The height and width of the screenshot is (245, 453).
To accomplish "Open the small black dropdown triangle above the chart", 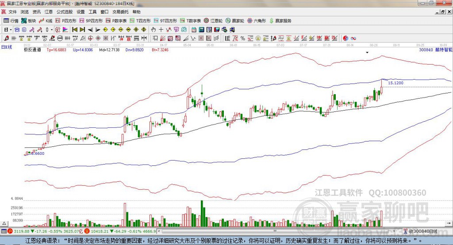I will coord(367,52).
